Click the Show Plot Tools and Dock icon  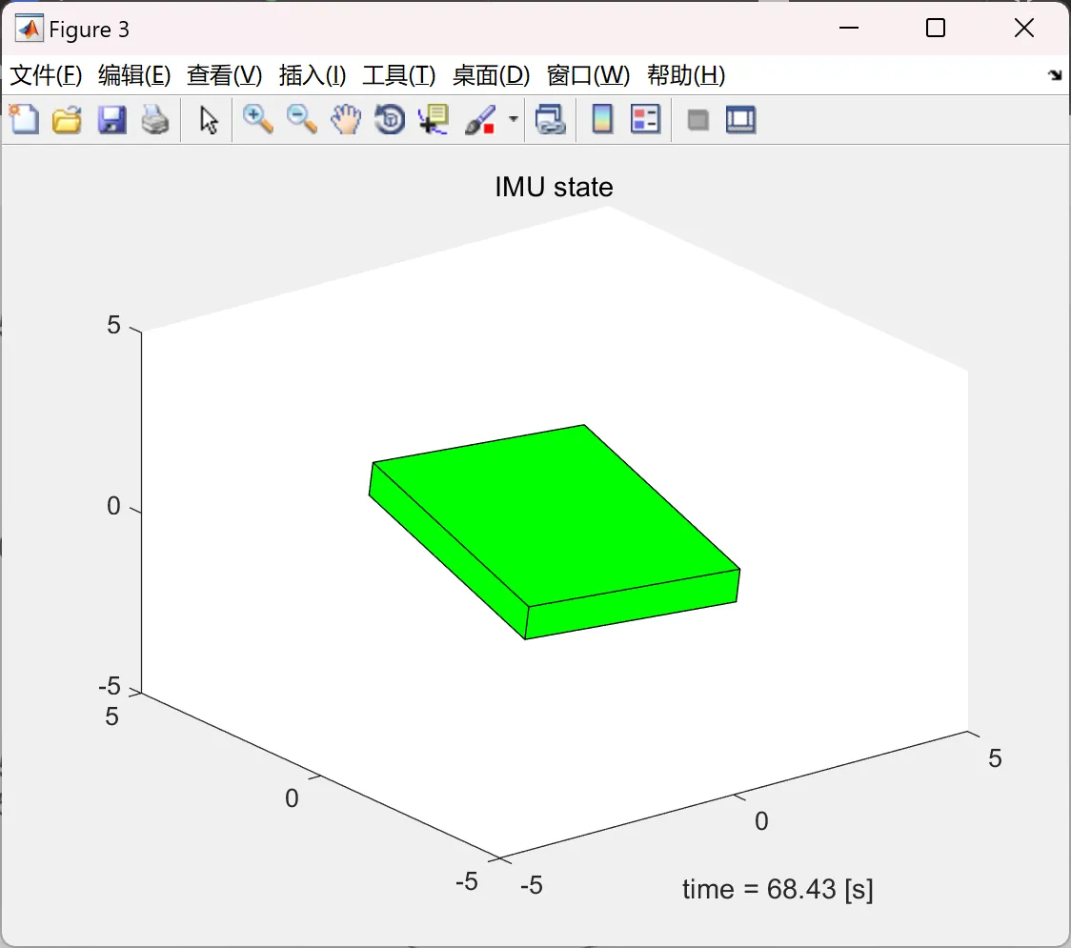click(741, 119)
